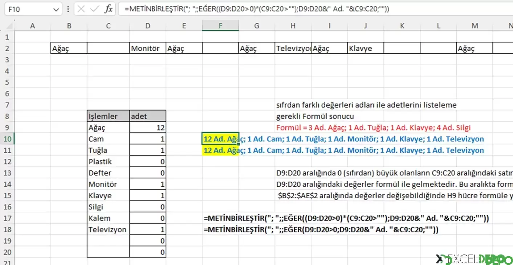This screenshot has height=265, width=513.
Task: Click cell E2 containing Ağaç
Action: 184,48
